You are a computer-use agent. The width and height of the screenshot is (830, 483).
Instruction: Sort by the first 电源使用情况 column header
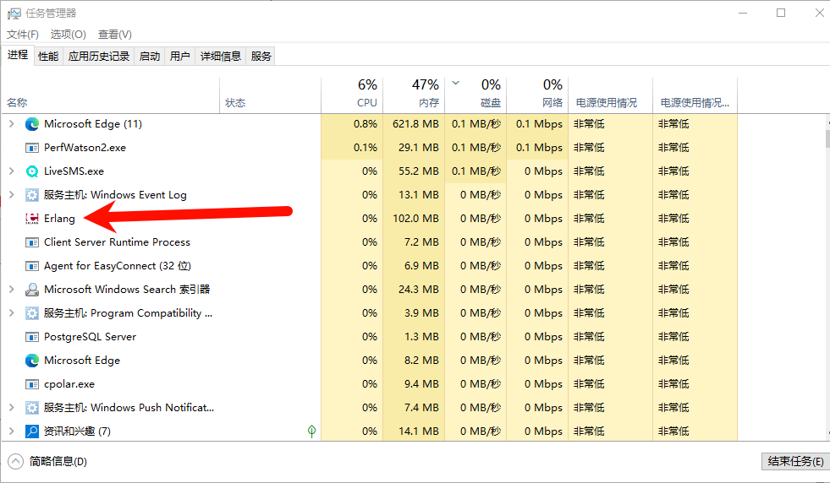tap(610, 95)
